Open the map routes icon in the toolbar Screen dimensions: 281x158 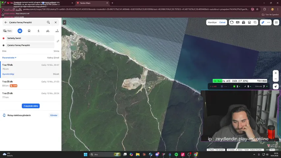(x=238, y=22)
